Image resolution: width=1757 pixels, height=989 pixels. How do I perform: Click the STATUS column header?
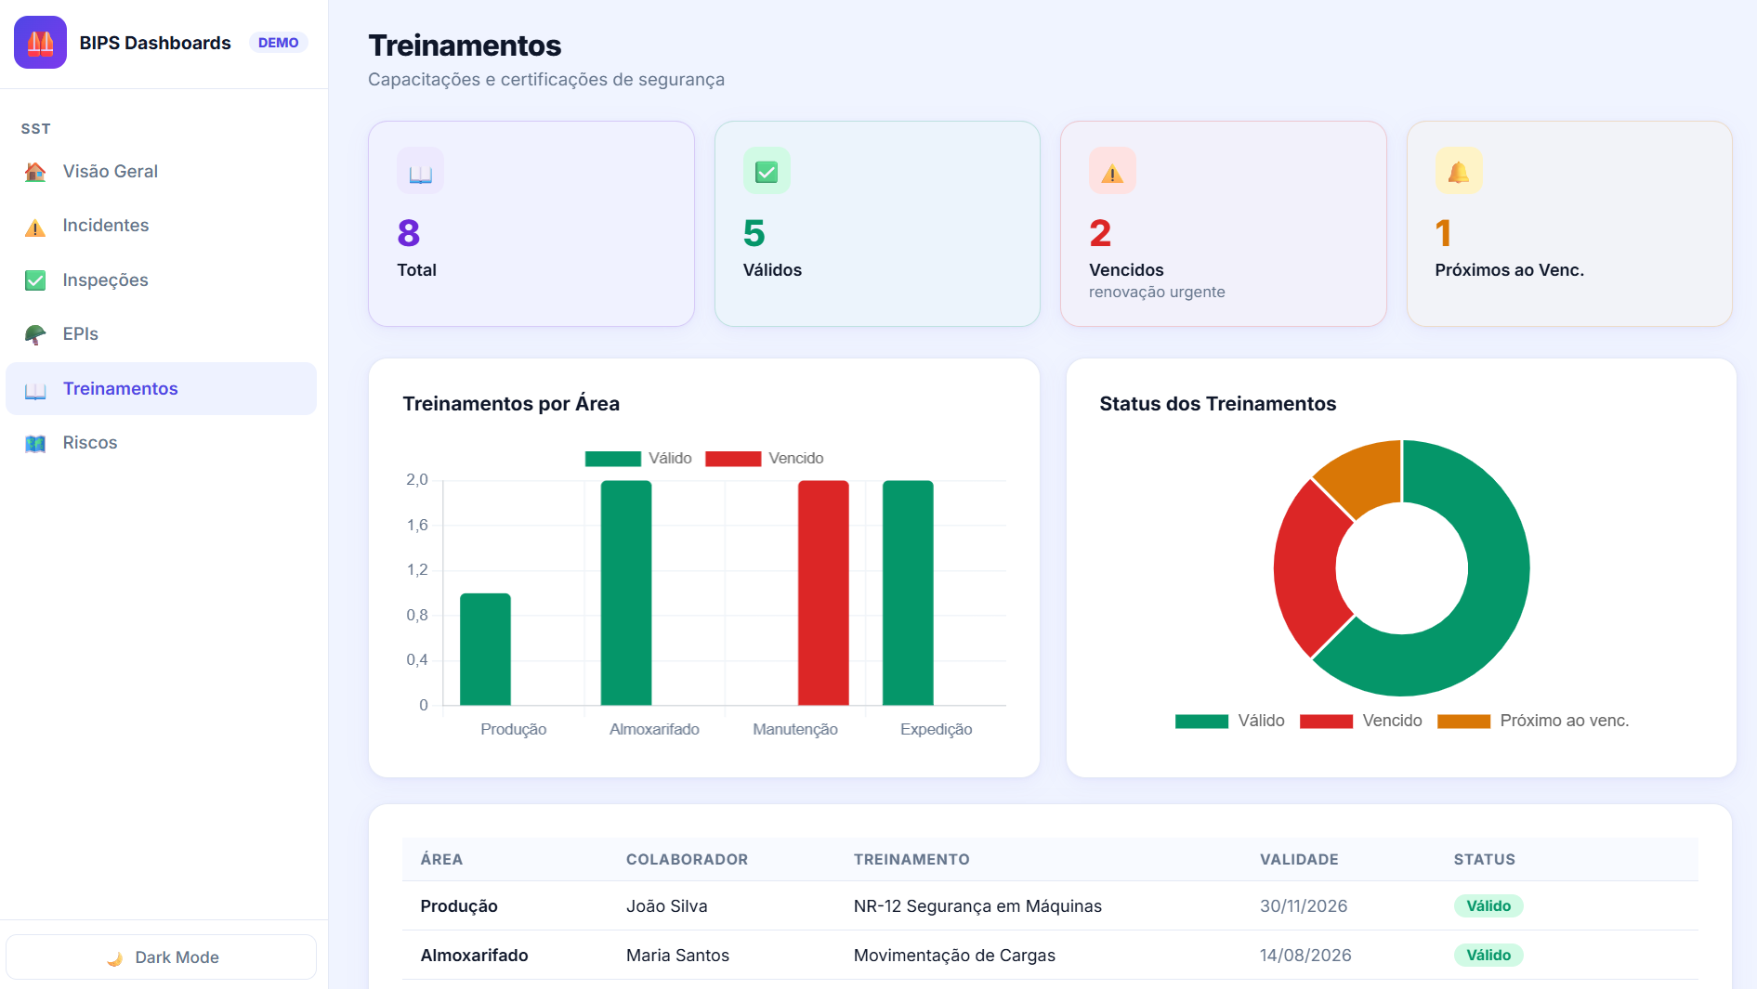tap(1484, 860)
